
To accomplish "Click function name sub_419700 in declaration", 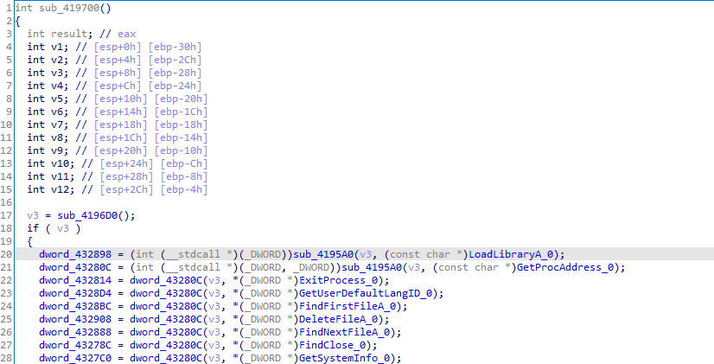I will click(x=69, y=8).
